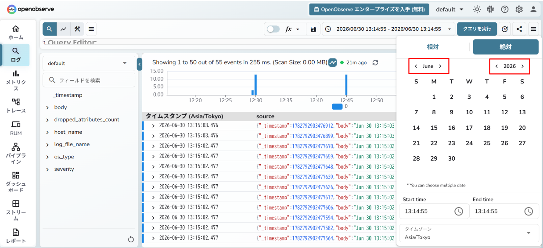543x248 pixels.
Task: Refresh results icon next to 21m ago
Action: tap(375, 63)
